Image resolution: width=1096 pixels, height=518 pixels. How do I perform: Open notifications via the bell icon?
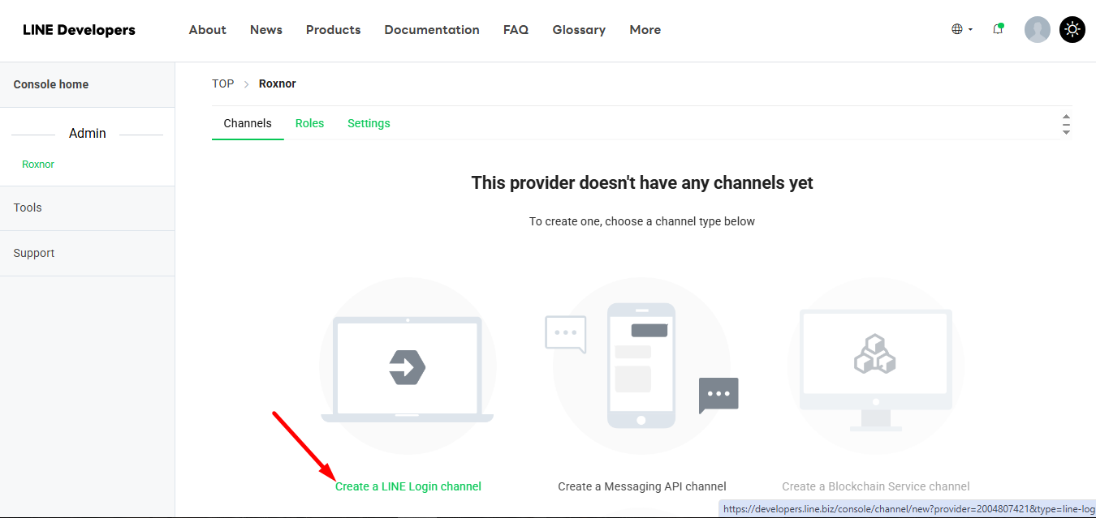(x=998, y=29)
